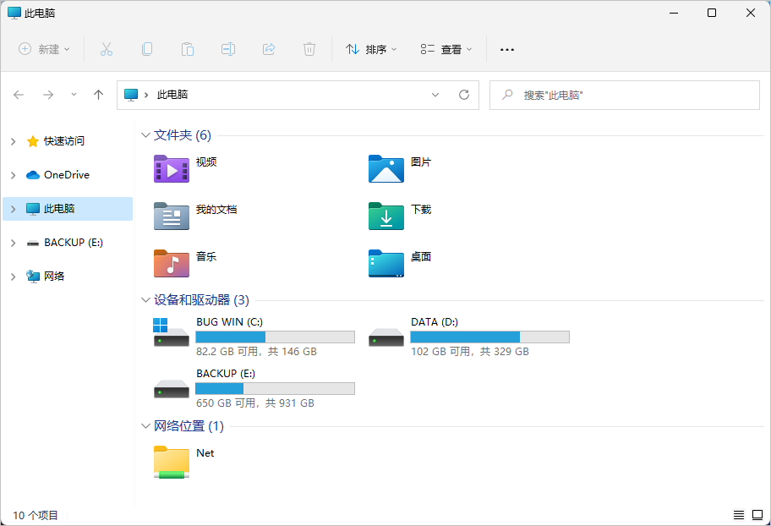Click the 新建 new button
771x526 pixels.
click(x=45, y=49)
